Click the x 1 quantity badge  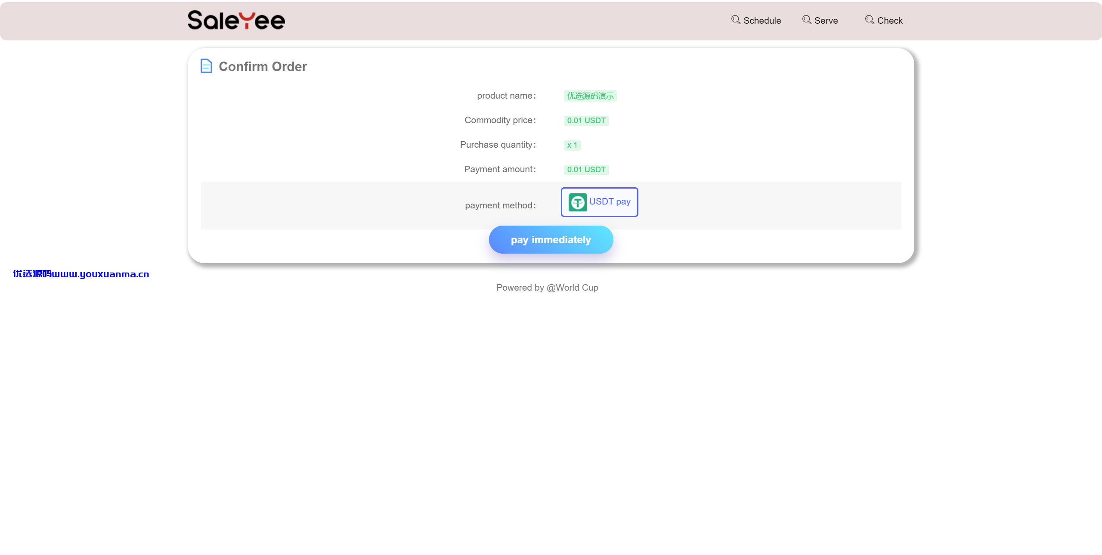[572, 145]
